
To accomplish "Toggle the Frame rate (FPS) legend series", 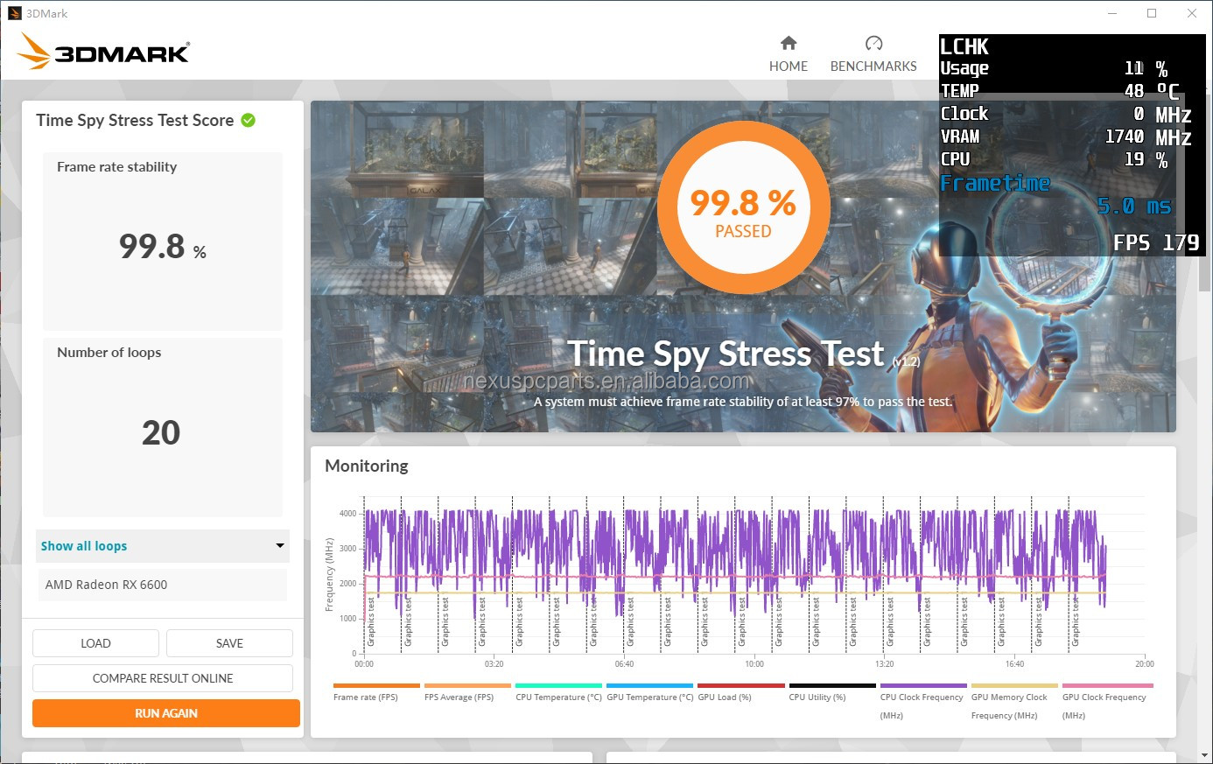I will point(366,697).
